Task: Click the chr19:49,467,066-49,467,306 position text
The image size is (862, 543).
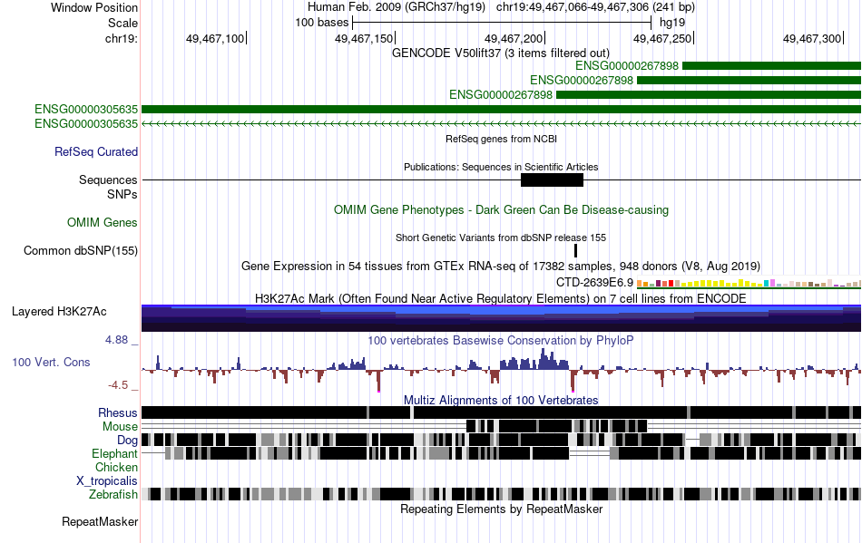Action: coord(595,7)
